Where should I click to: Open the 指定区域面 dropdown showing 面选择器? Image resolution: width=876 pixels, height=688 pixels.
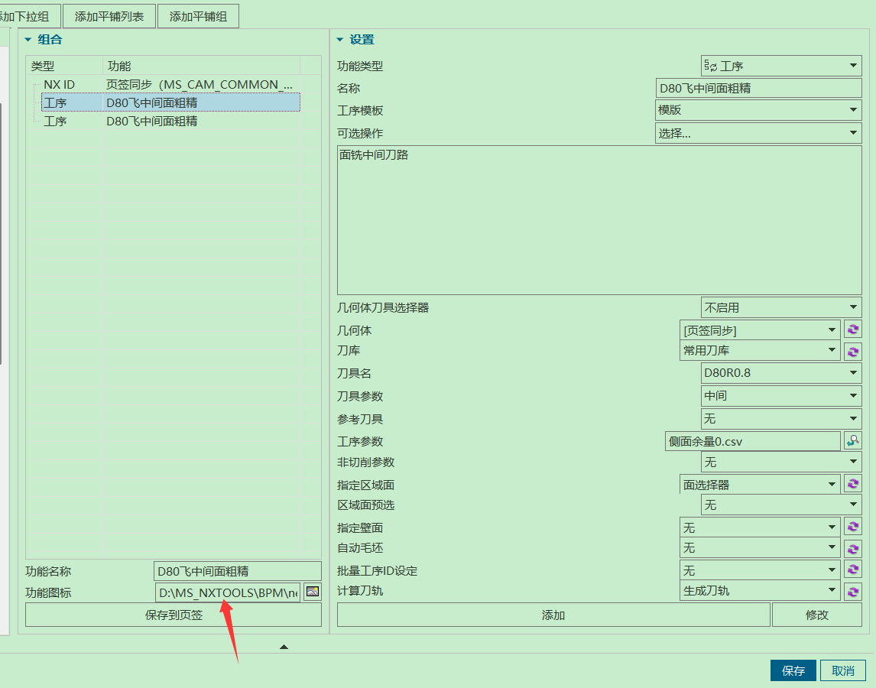point(760,485)
